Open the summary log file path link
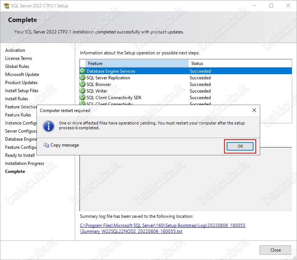 click(163, 228)
